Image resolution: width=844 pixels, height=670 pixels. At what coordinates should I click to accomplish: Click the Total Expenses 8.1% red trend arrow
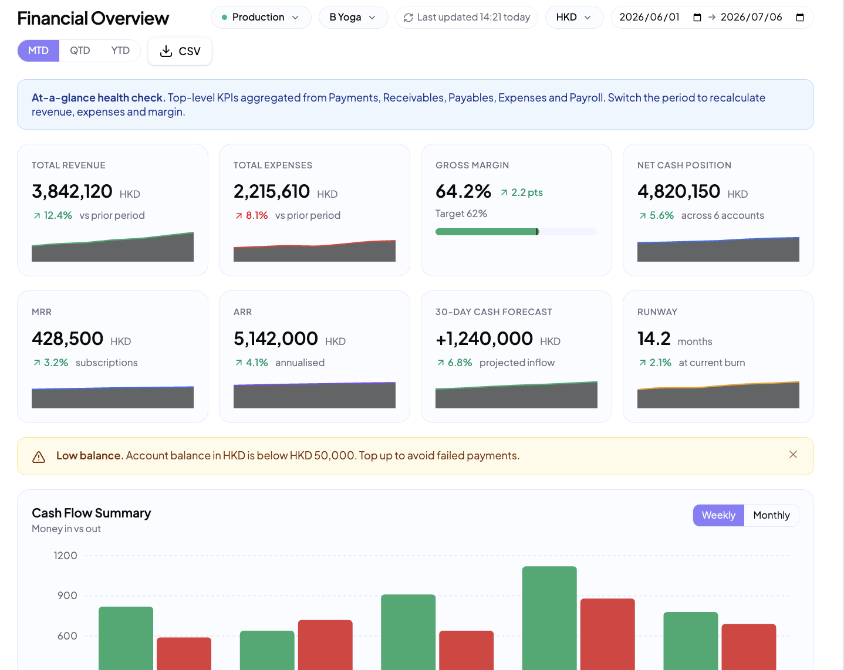(239, 216)
